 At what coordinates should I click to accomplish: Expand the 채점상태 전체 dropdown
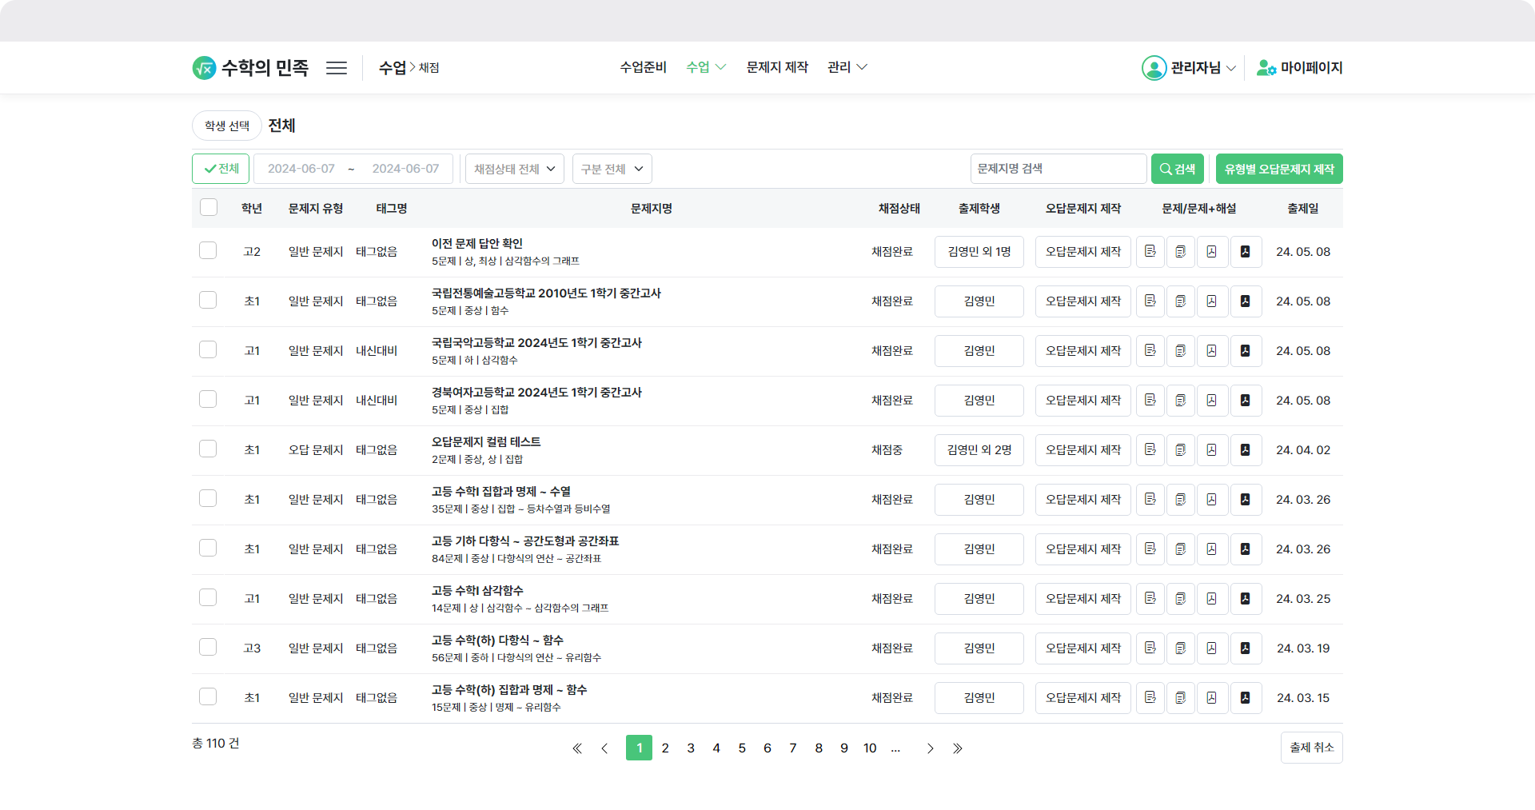[514, 169]
